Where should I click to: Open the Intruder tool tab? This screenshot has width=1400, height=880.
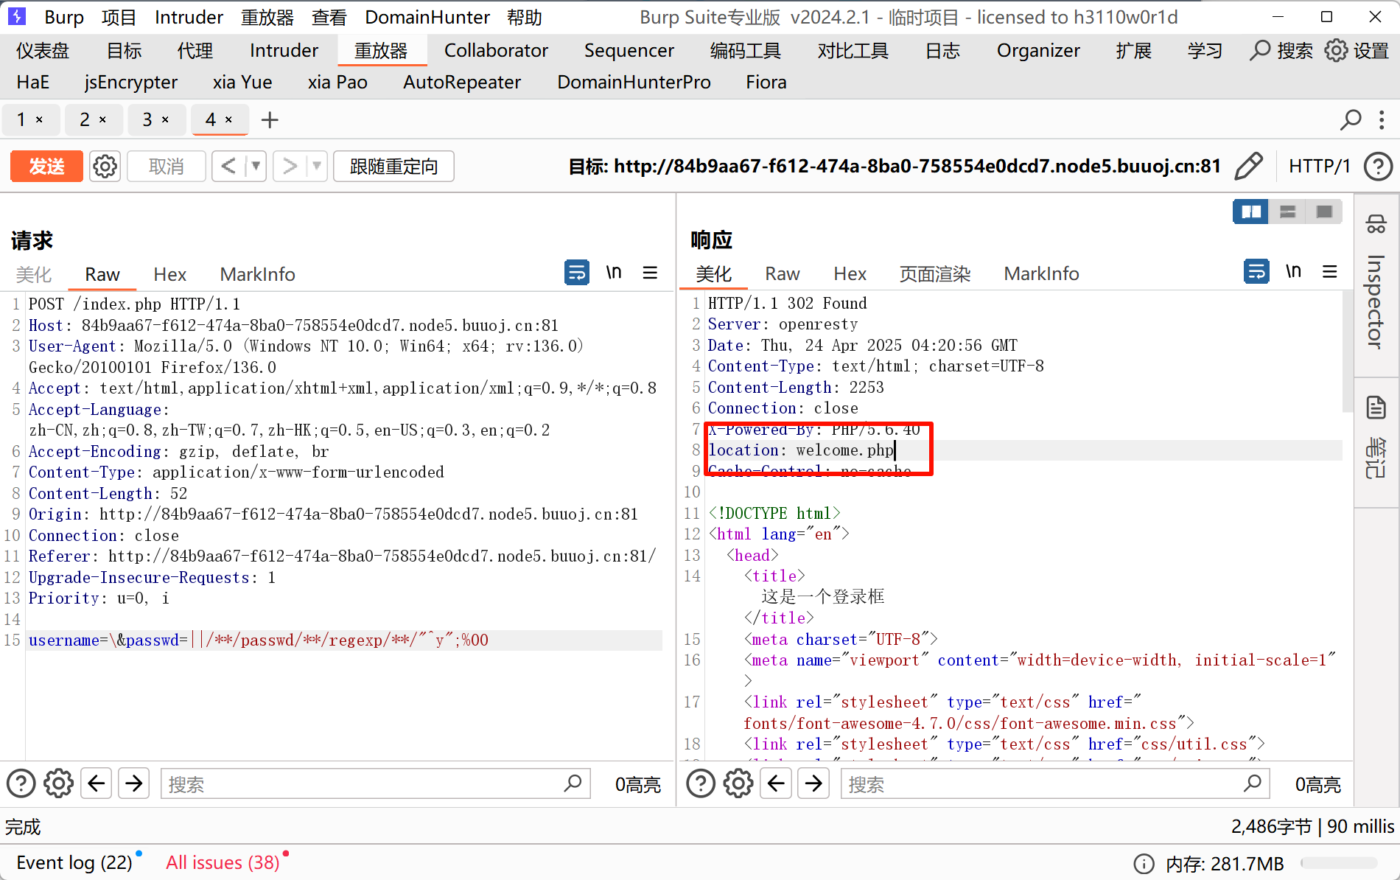(284, 50)
